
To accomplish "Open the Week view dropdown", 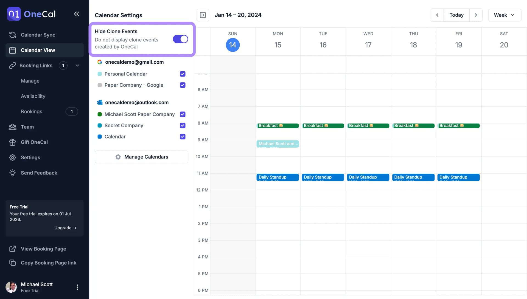I will point(504,15).
